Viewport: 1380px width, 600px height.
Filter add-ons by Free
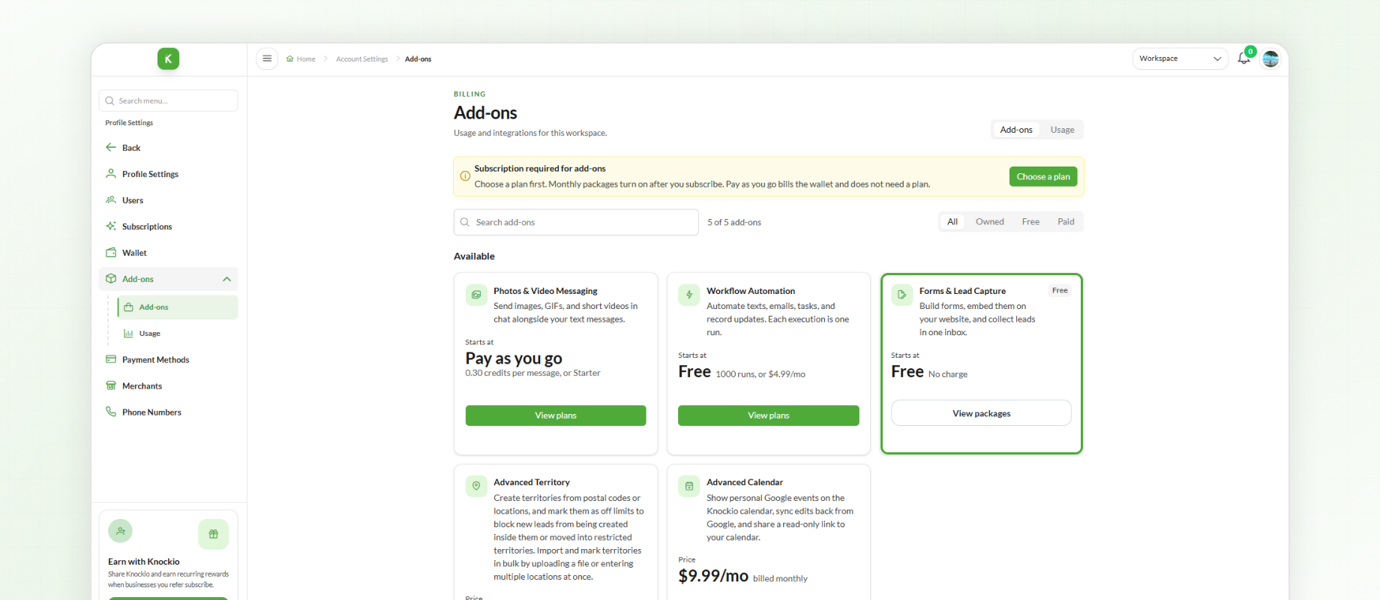(x=1030, y=222)
